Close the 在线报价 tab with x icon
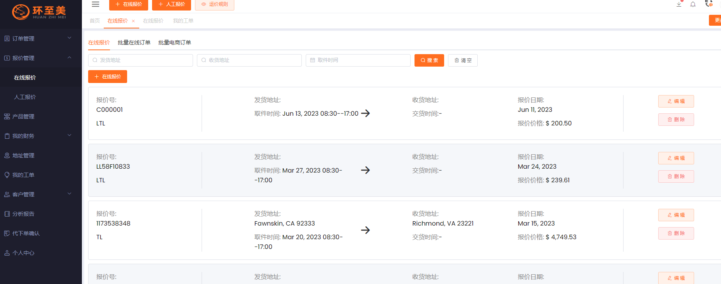This screenshot has height=284, width=721. click(133, 21)
